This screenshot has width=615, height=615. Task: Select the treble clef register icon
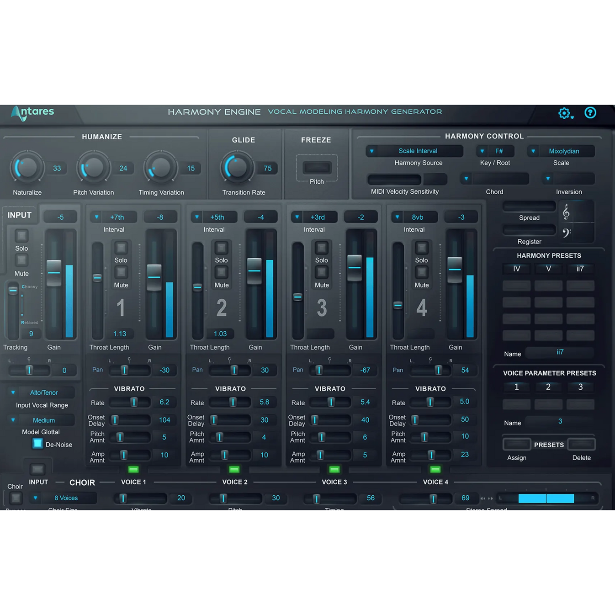[567, 211]
